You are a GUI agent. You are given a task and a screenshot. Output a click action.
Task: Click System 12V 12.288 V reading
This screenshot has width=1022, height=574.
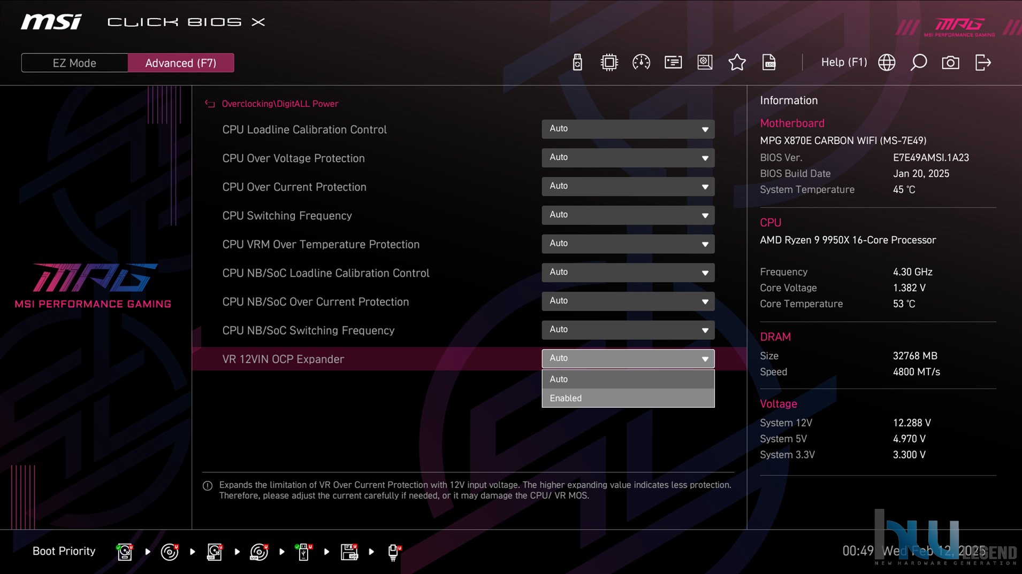(912, 423)
